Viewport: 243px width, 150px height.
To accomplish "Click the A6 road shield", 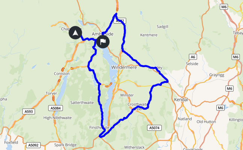I will coord(193,57).
